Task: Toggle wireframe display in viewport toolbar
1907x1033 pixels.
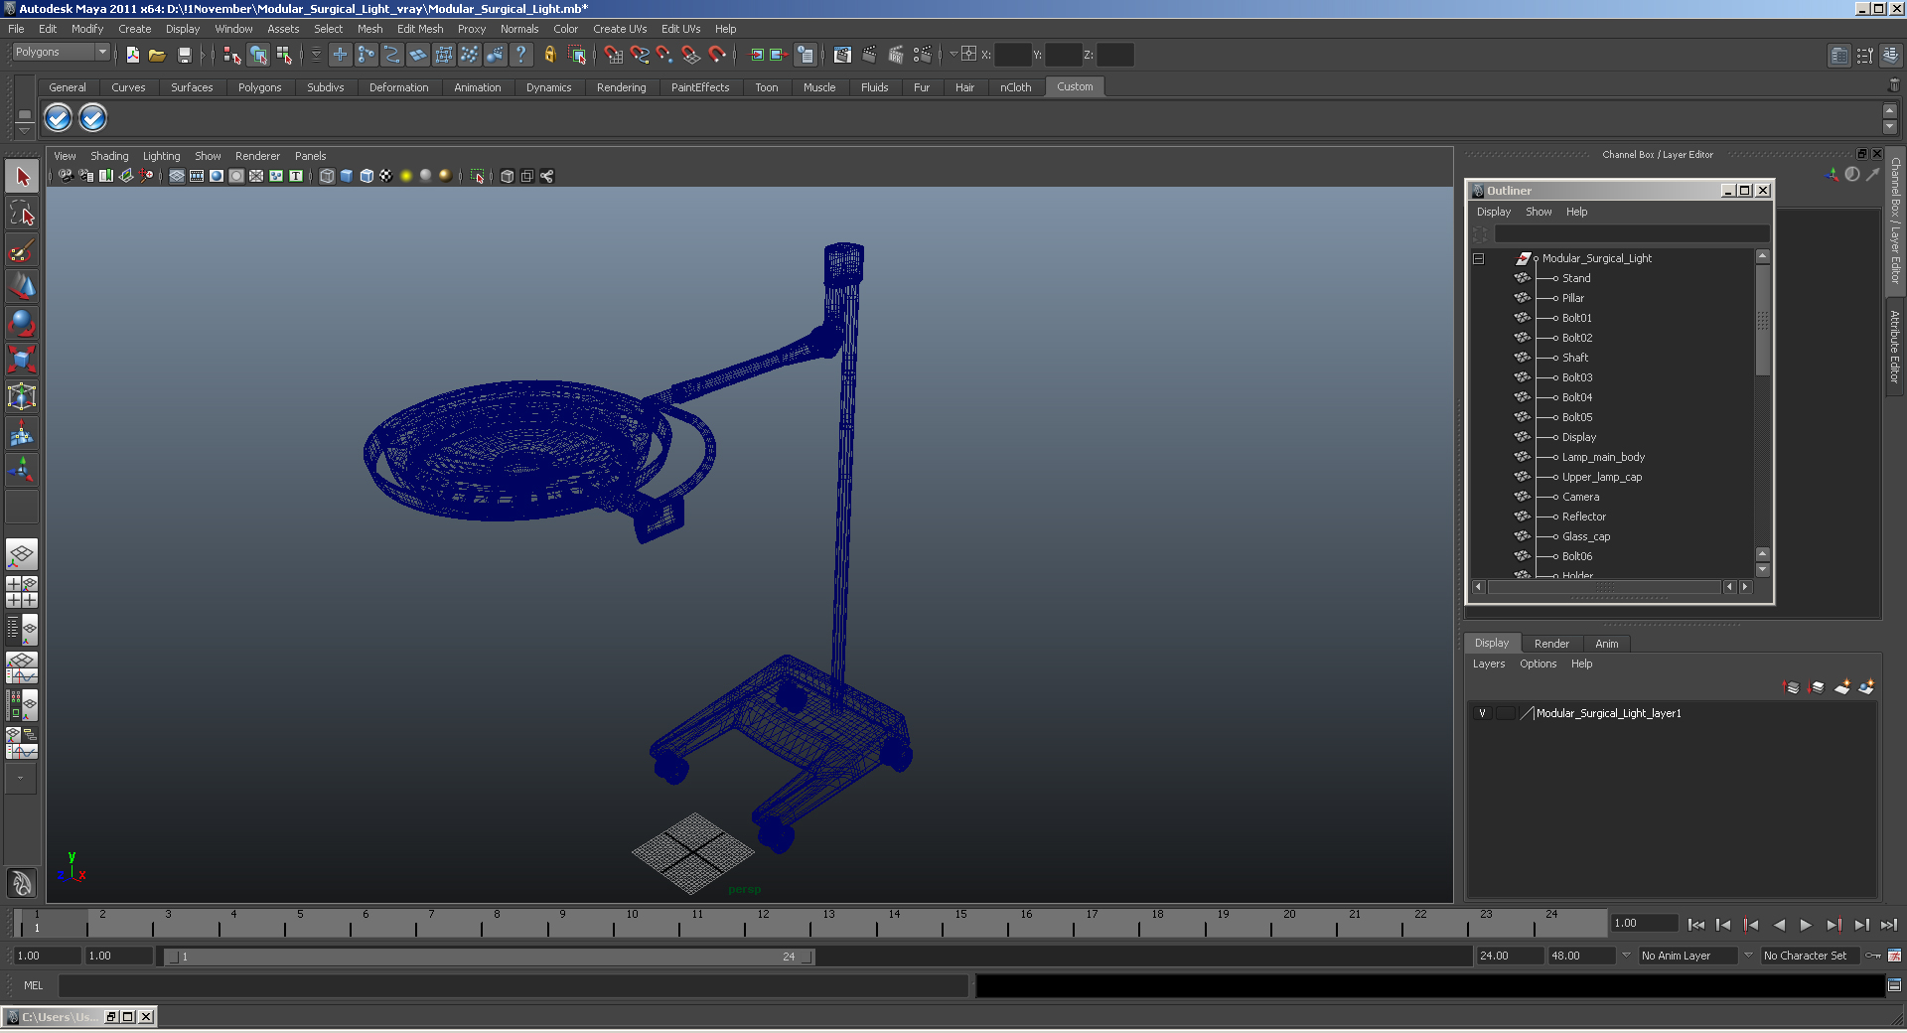Action: pos(327,176)
